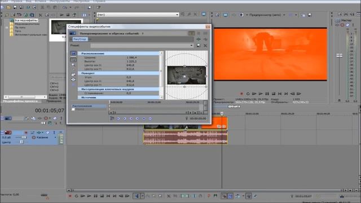Open a project with the folder icon
Viewport: 361px width, 203px height.
click(x=8, y=7)
